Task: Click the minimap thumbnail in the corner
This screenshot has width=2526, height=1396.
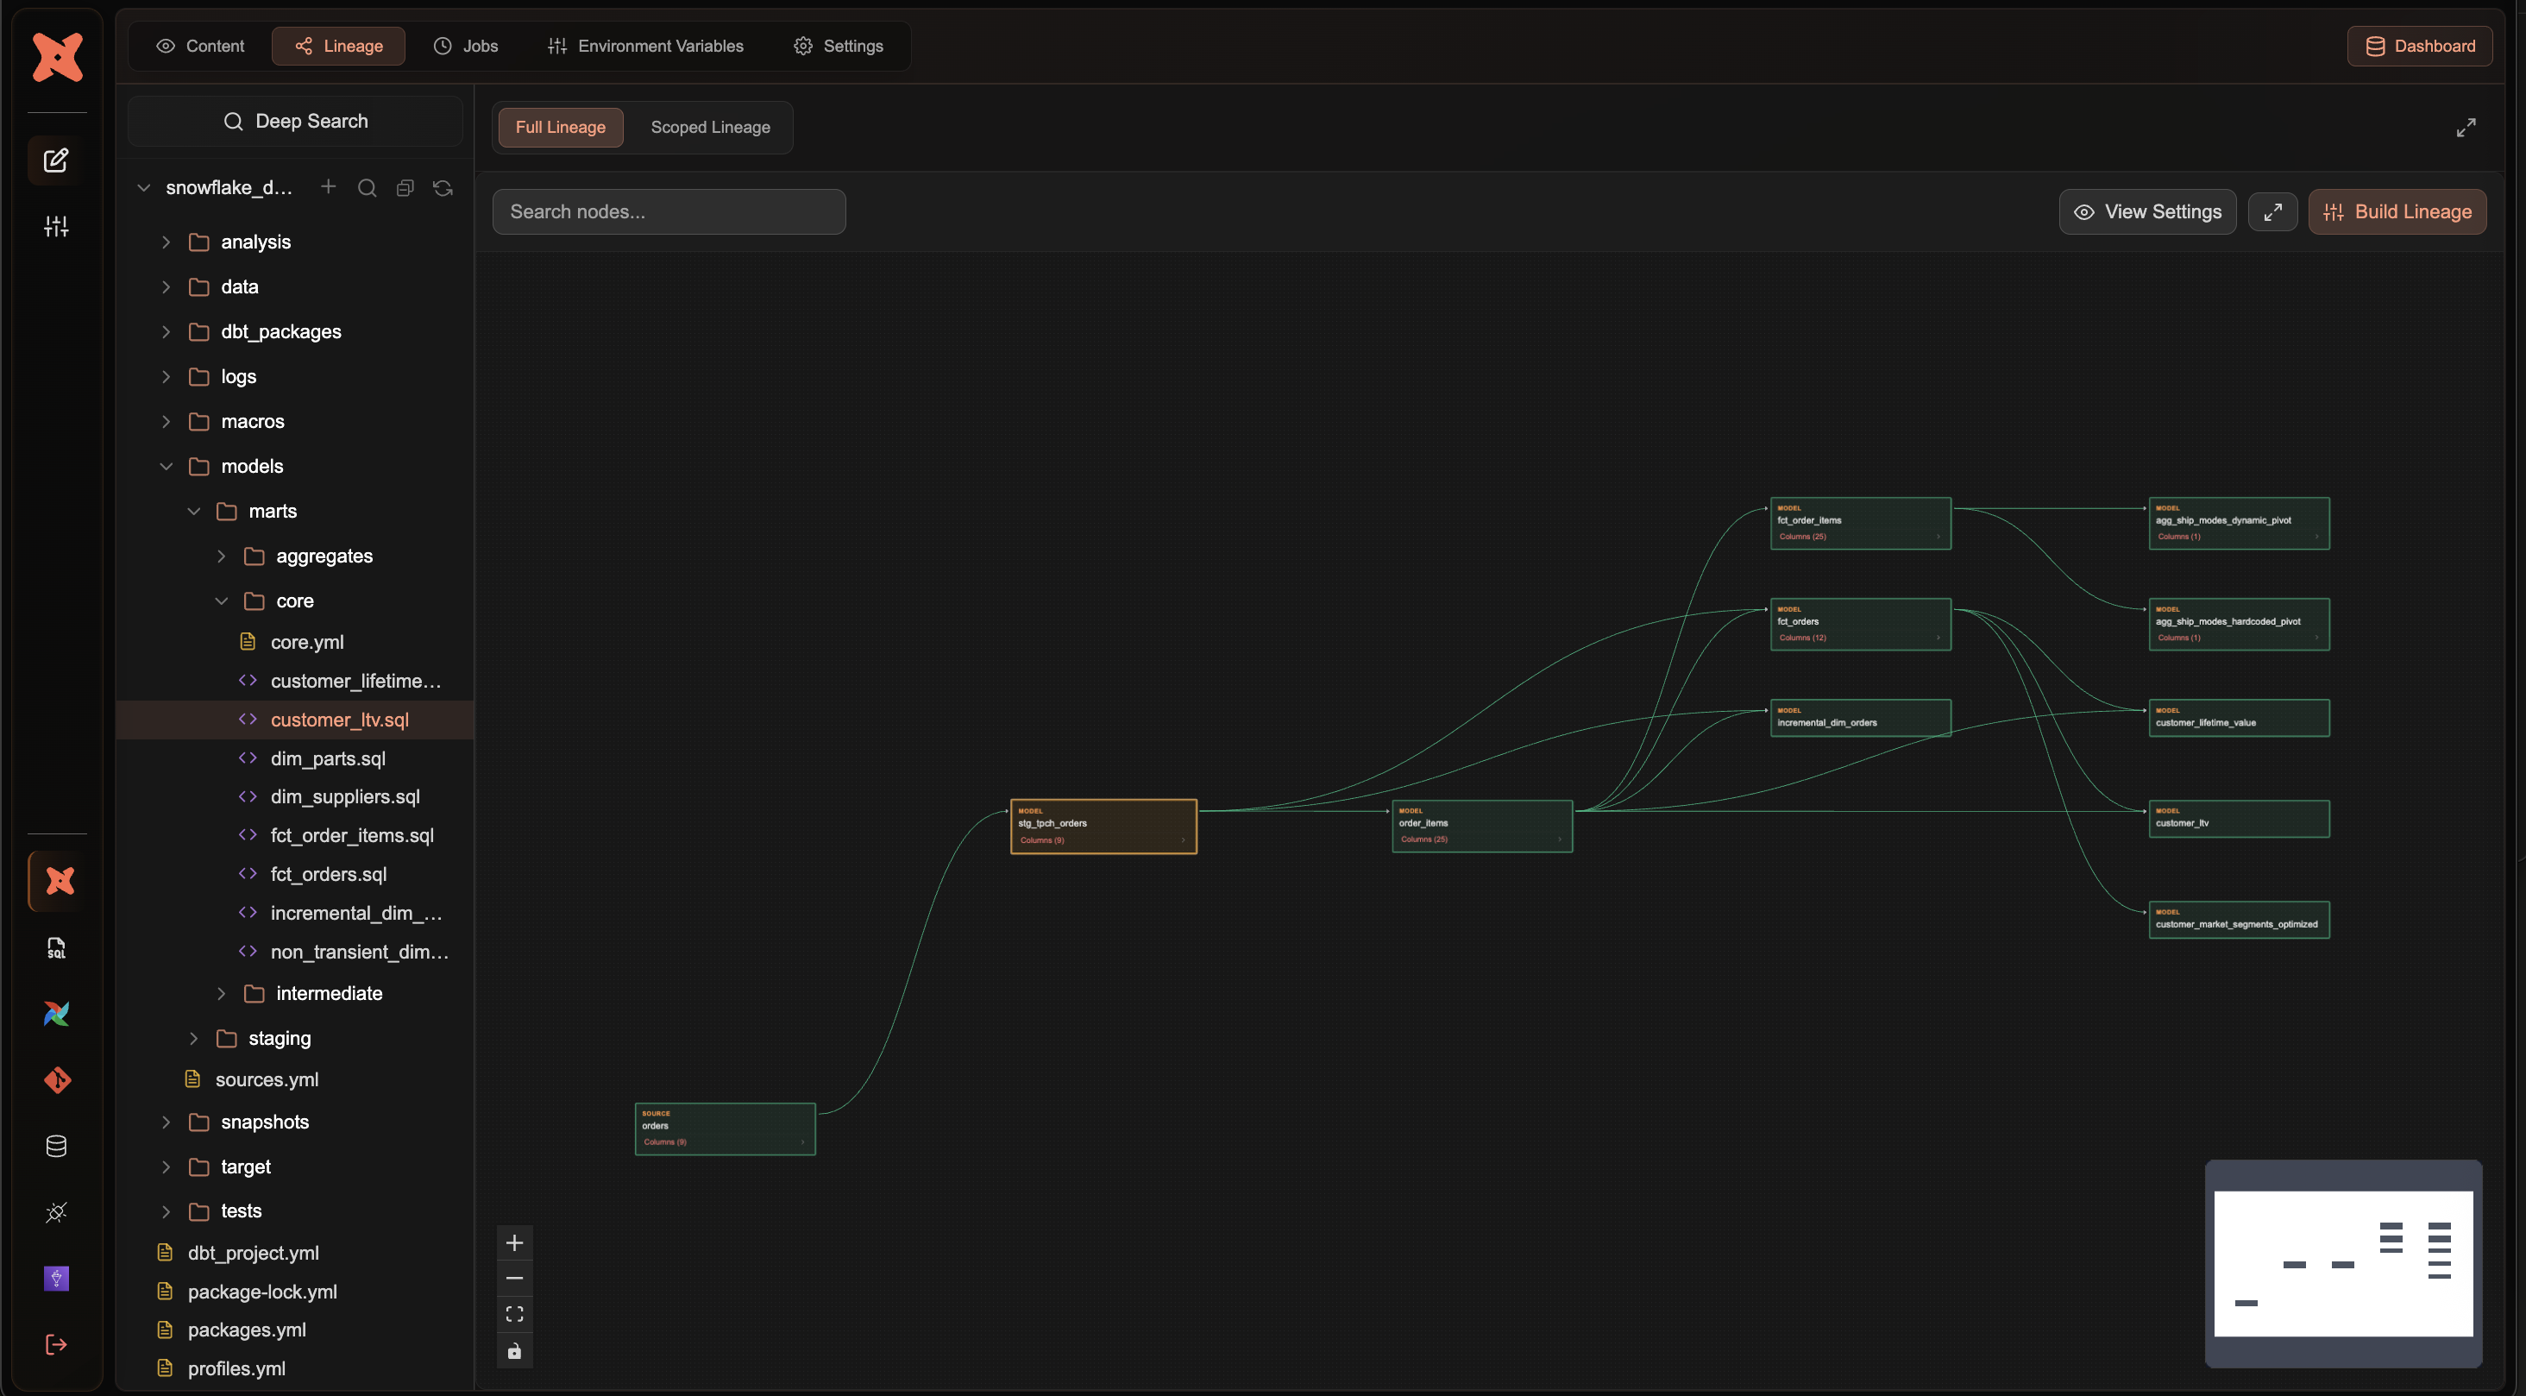Action: (x=2342, y=1264)
